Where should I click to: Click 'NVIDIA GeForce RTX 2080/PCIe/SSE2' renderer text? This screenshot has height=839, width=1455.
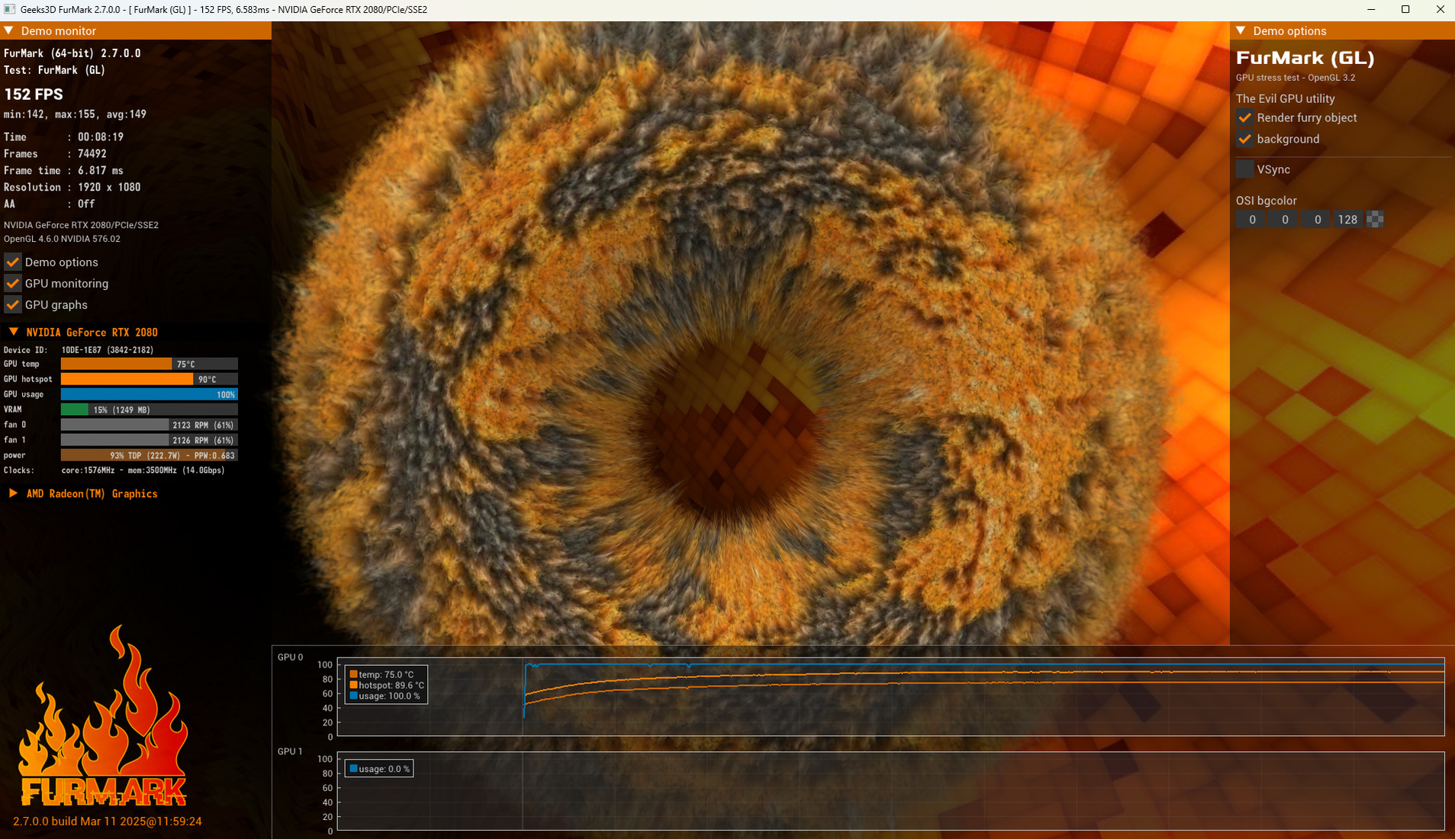coord(81,225)
